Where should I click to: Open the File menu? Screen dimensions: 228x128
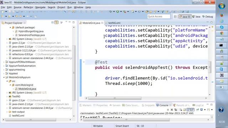click(x=3, y=7)
